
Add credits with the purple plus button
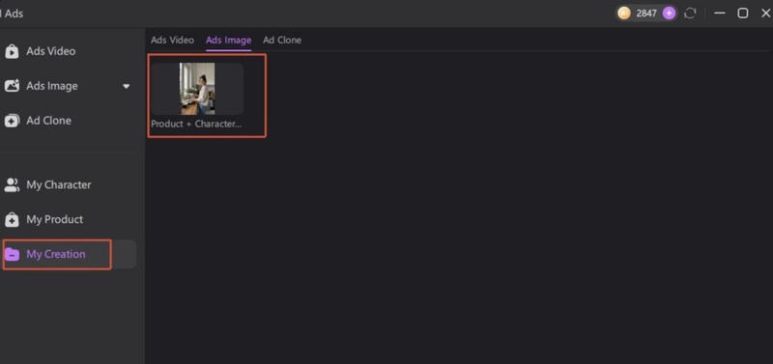click(x=669, y=14)
